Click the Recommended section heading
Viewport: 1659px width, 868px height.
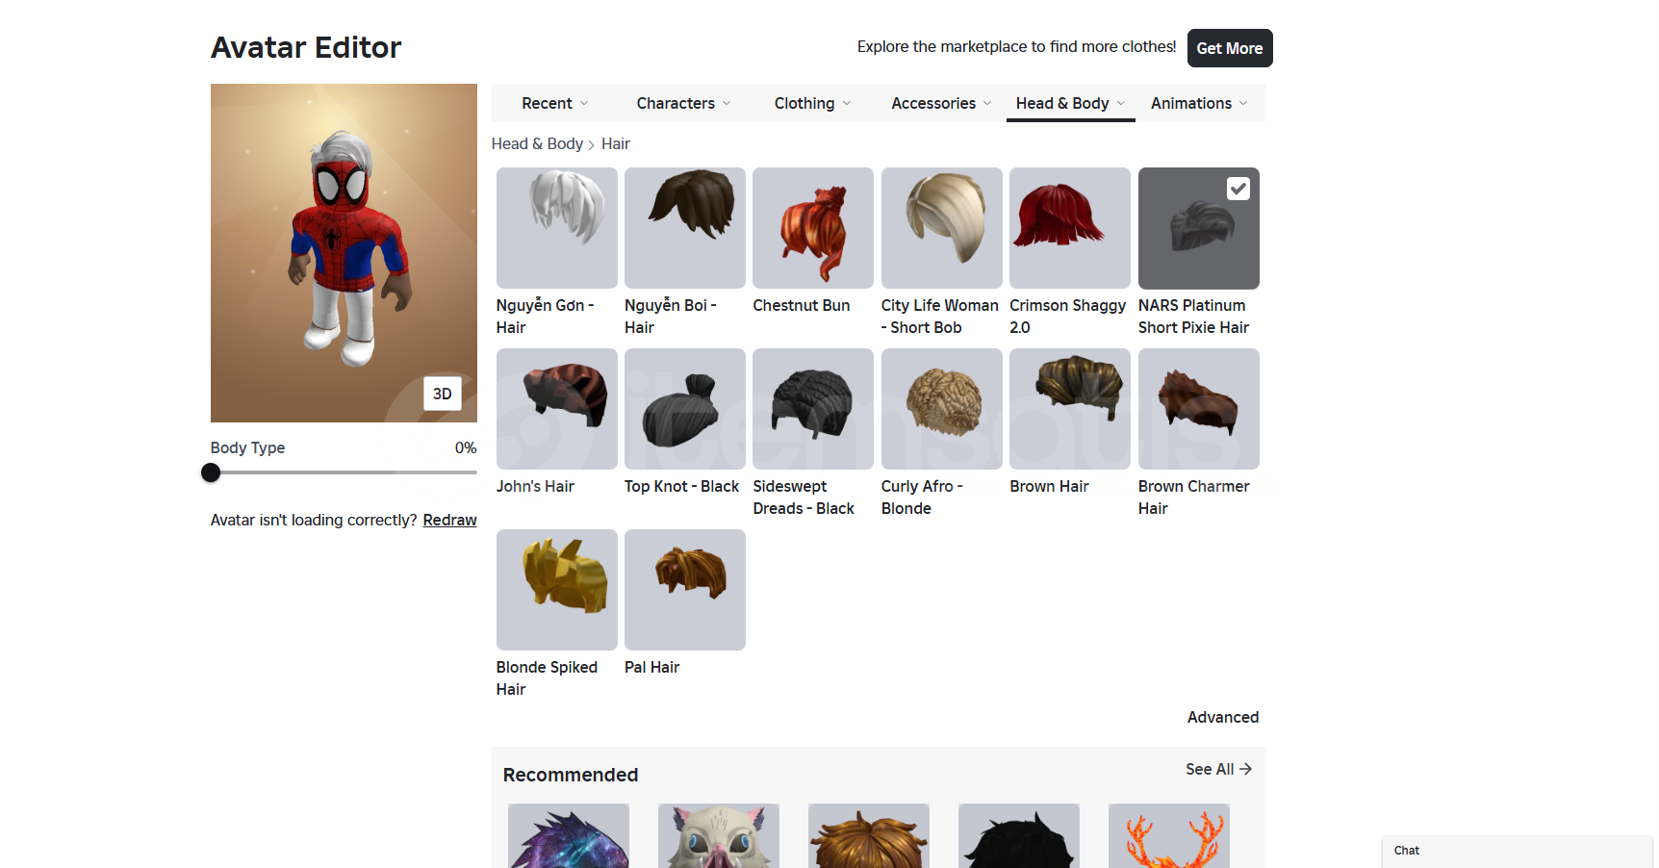571,775
